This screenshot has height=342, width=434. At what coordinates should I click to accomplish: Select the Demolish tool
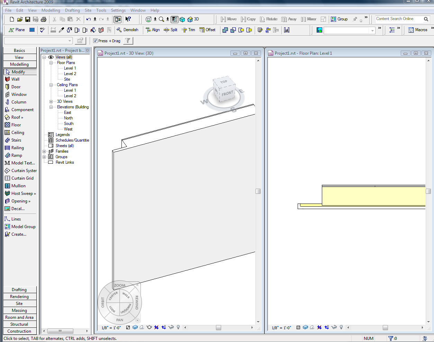pos(127,30)
